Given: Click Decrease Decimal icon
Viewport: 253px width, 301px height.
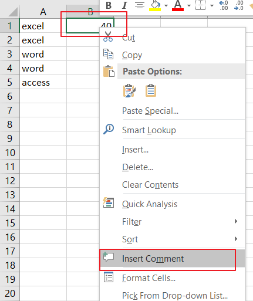Looking at the screenshot, I should point(239,5).
